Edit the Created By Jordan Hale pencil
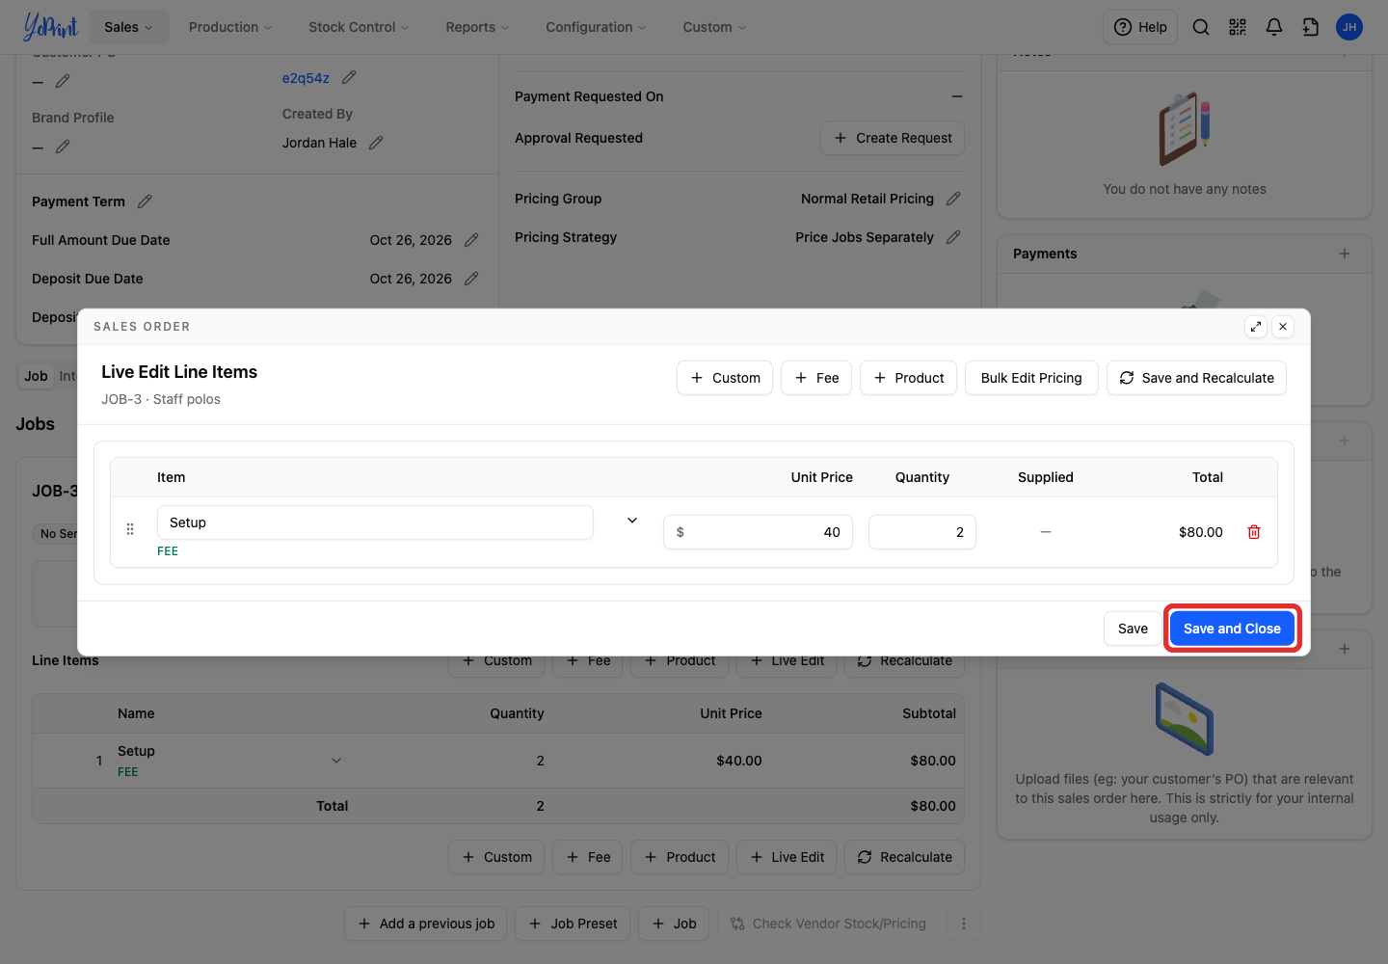 point(376,143)
